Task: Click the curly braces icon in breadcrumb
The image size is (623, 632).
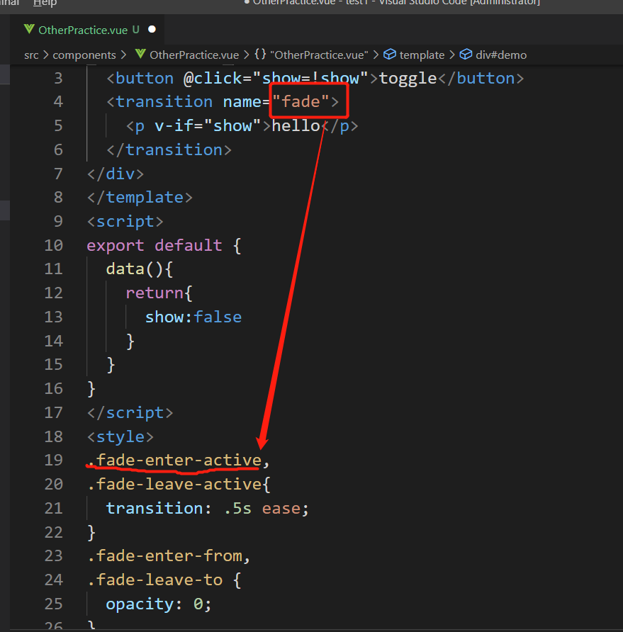Action: [261, 55]
